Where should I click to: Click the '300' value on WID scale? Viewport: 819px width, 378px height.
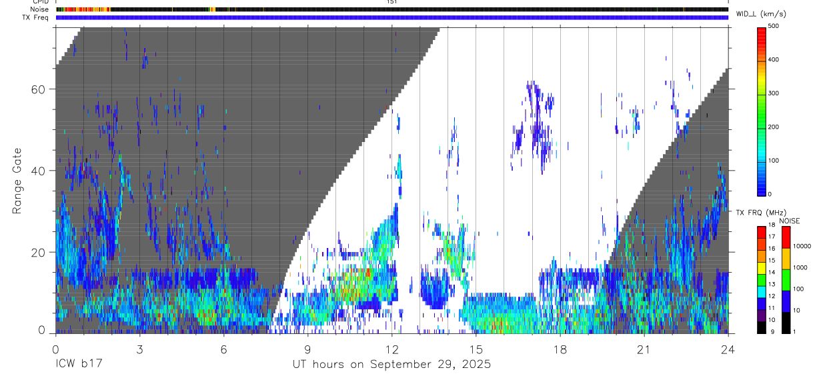(774, 93)
